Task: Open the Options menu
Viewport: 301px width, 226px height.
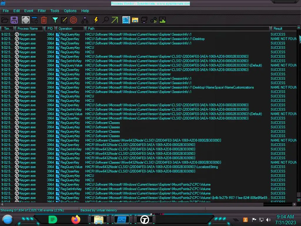Action: pos(70,11)
